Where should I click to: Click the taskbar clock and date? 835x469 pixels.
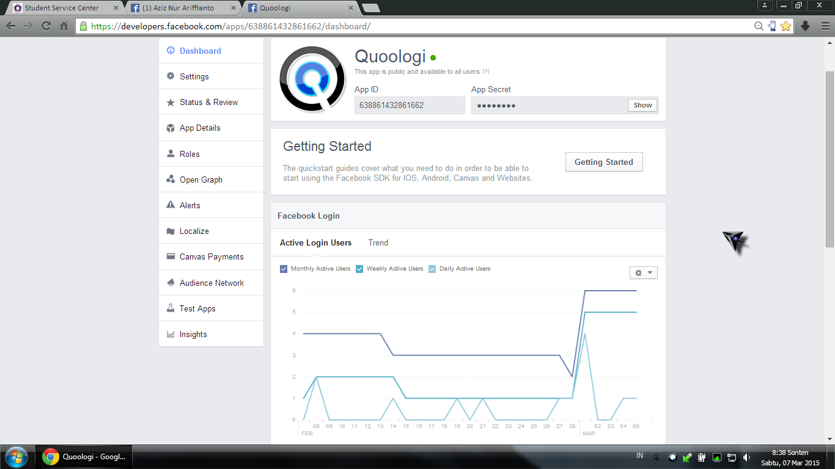pyautogui.click(x=790, y=457)
